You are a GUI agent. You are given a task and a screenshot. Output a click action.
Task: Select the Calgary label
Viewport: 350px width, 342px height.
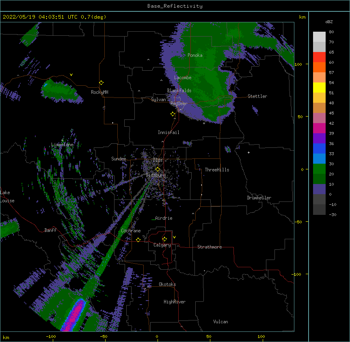click(x=162, y=245)
